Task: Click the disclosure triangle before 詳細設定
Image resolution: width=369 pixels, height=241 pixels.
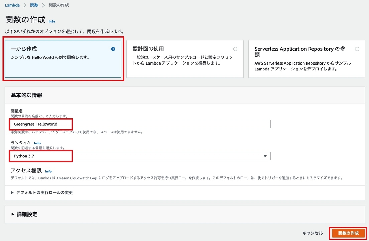Action: (13, 214)
